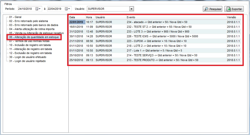Select '31 - Login de usuário rejeitado'

(x=27, y=61)
